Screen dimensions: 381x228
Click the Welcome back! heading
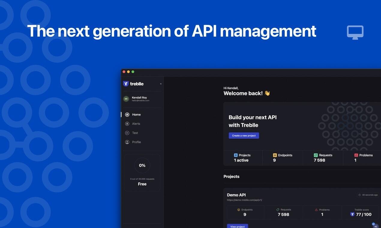coord(247,93)
